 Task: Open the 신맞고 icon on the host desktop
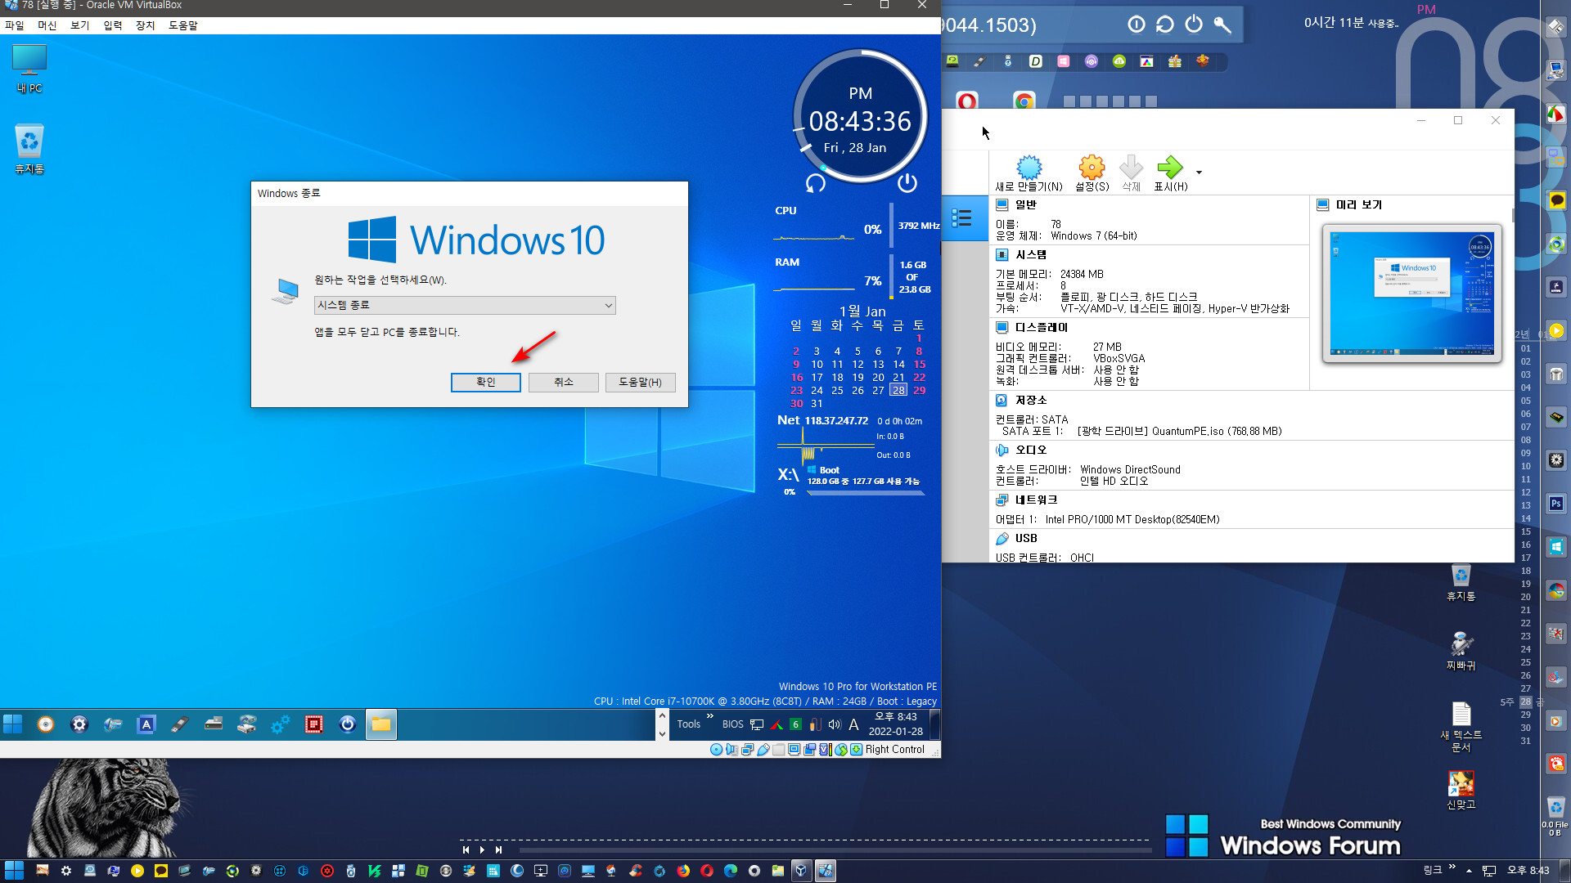point(1461,790)
